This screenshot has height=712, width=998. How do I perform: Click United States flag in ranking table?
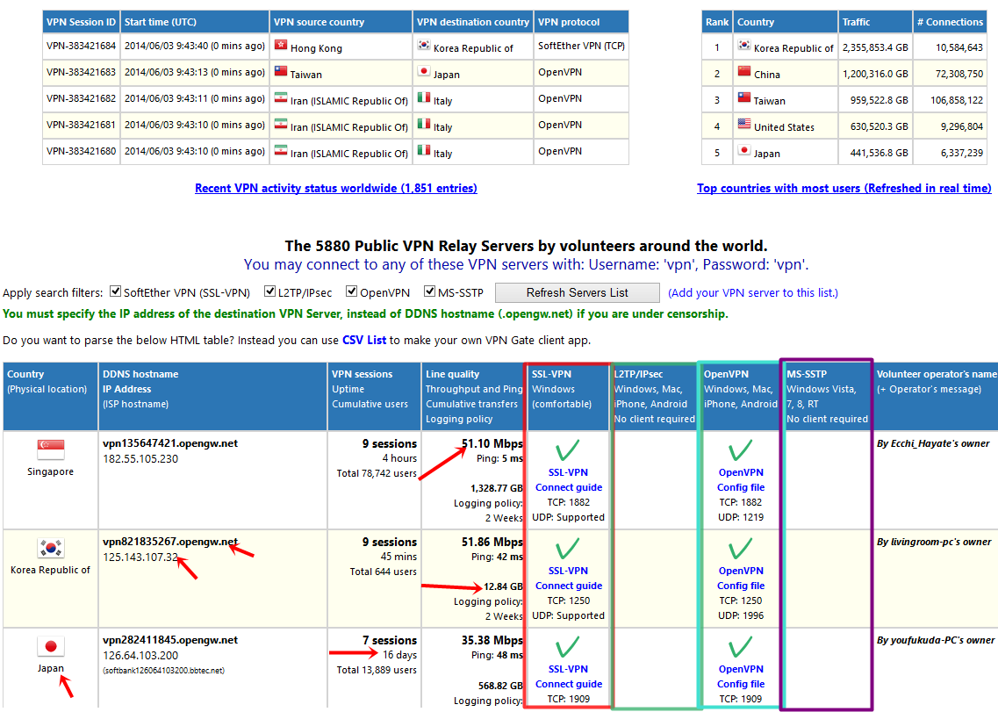[744, 124]
